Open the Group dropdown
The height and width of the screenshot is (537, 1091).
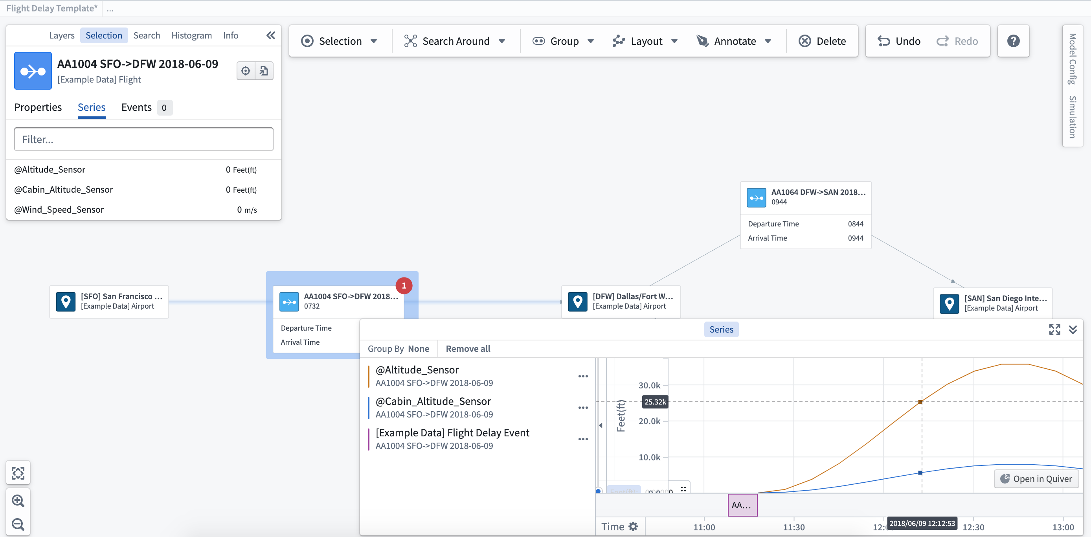564,41
